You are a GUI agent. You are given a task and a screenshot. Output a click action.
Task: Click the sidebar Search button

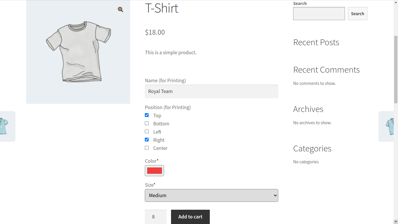coord(357,14)
